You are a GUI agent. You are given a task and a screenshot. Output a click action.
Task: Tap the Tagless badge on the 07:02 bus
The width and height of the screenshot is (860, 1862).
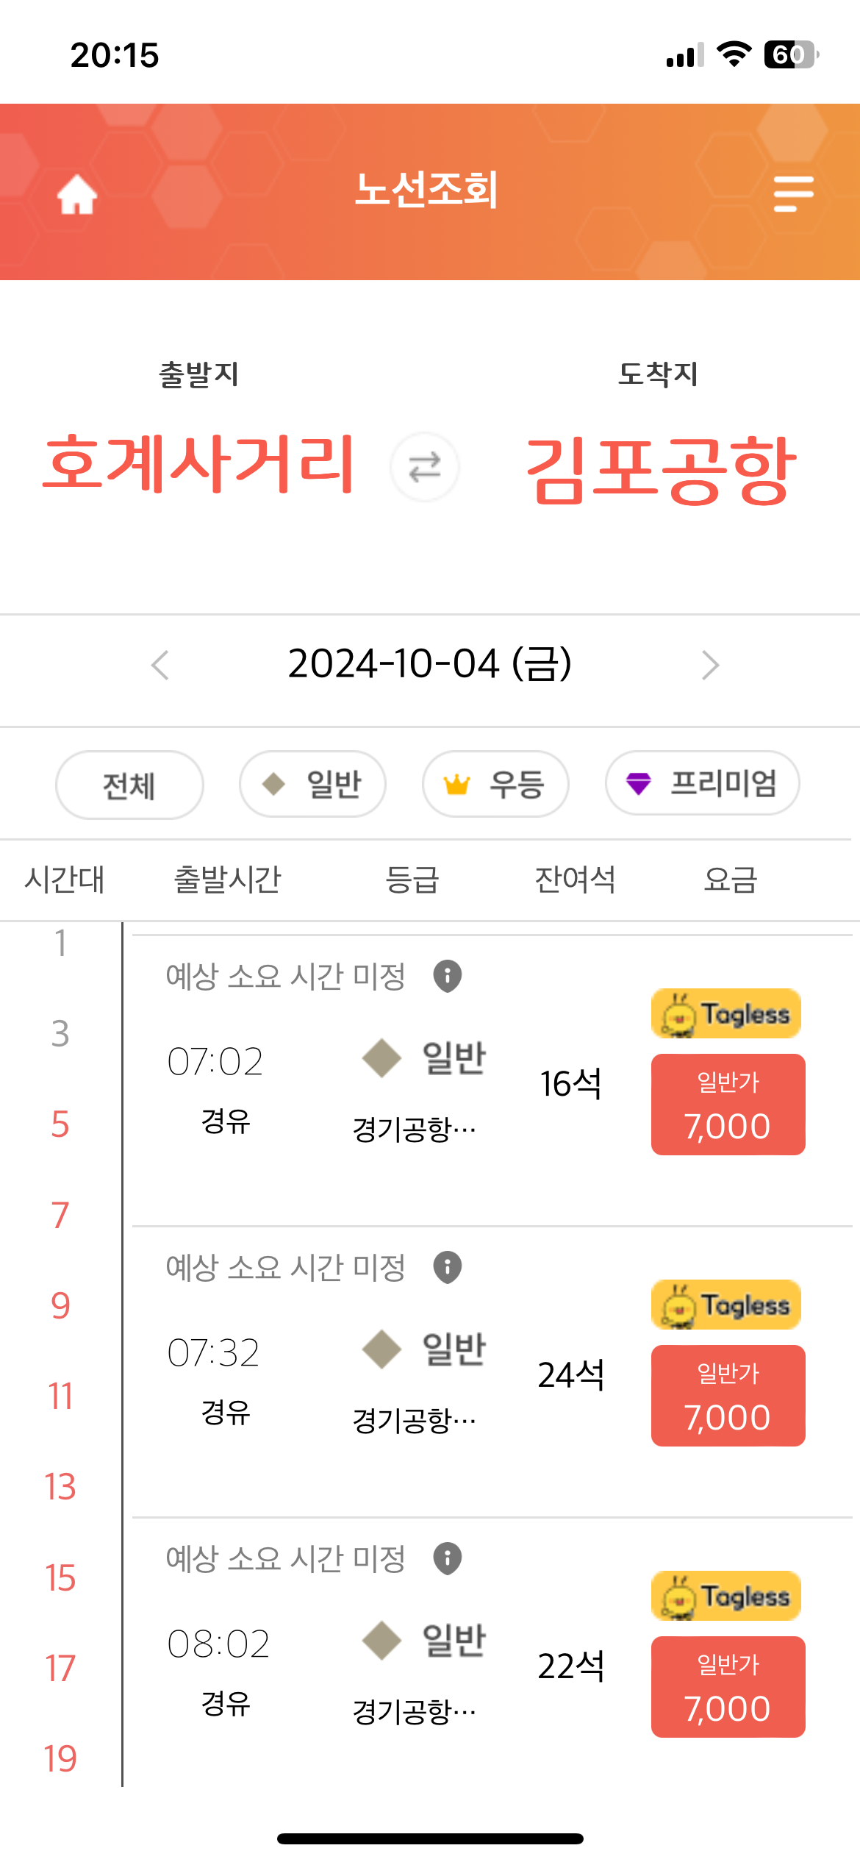(x=726, y=1013)
